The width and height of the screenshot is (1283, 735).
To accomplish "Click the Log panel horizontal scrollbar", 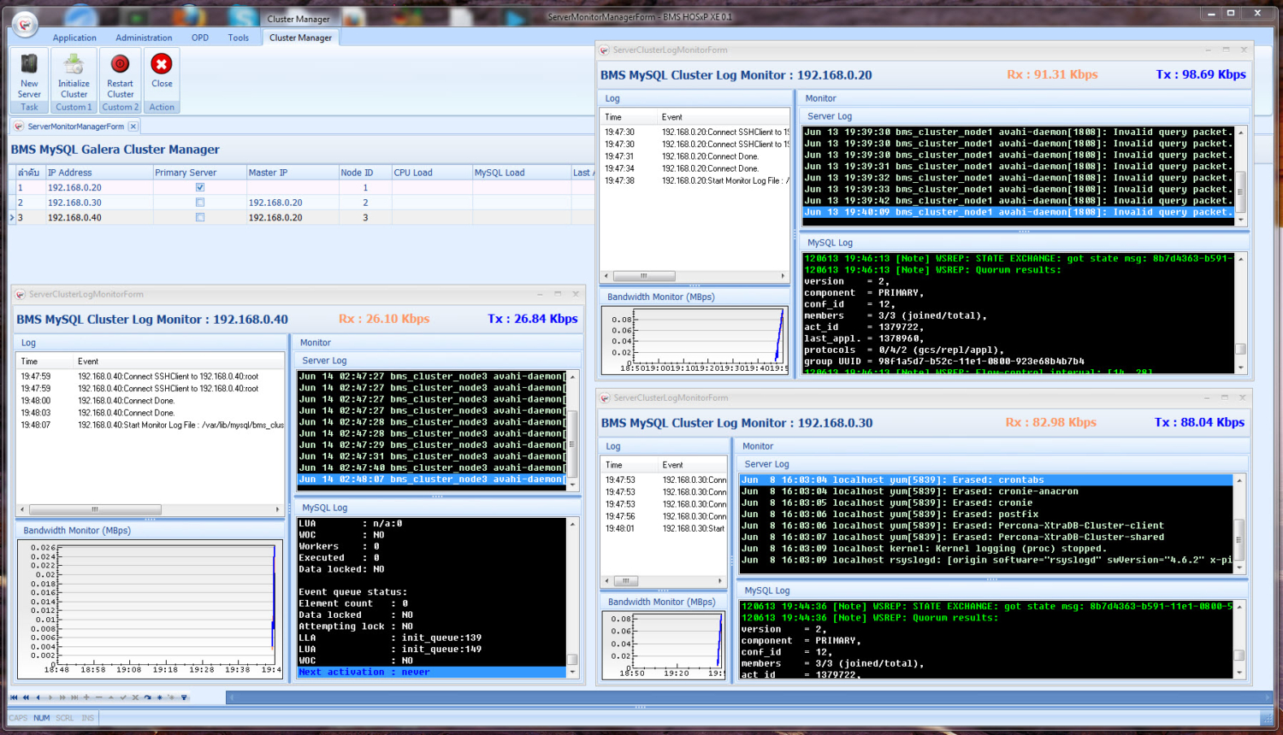I will tap(644, 275).
